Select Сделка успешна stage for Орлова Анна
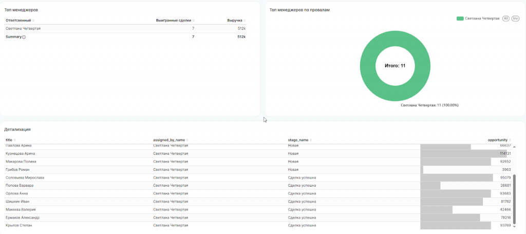Viewport: 526px width, 234px height. 302,193
